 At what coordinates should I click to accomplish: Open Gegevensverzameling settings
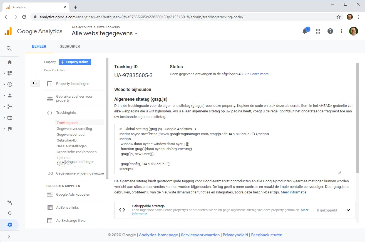click(74, 129)
